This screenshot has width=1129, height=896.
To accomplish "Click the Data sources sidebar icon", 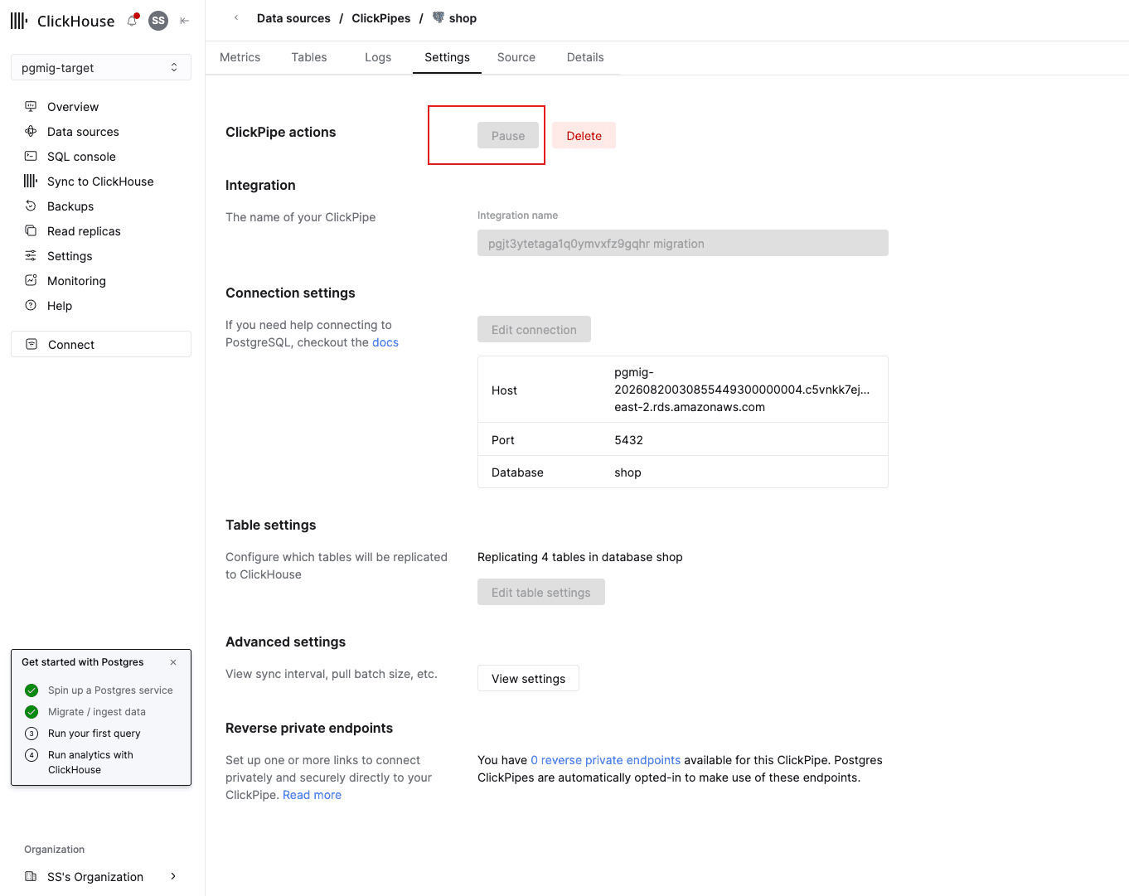I will 31,131.
